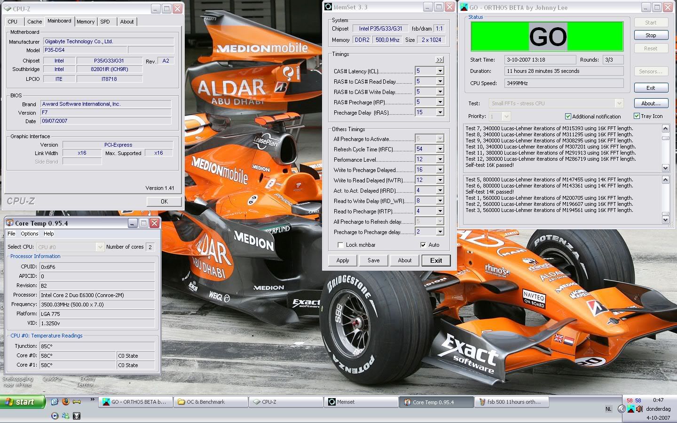This screenshot has height=423, width=677.
Task: Expand the quick launch overflow chevron
Action: 93,400
